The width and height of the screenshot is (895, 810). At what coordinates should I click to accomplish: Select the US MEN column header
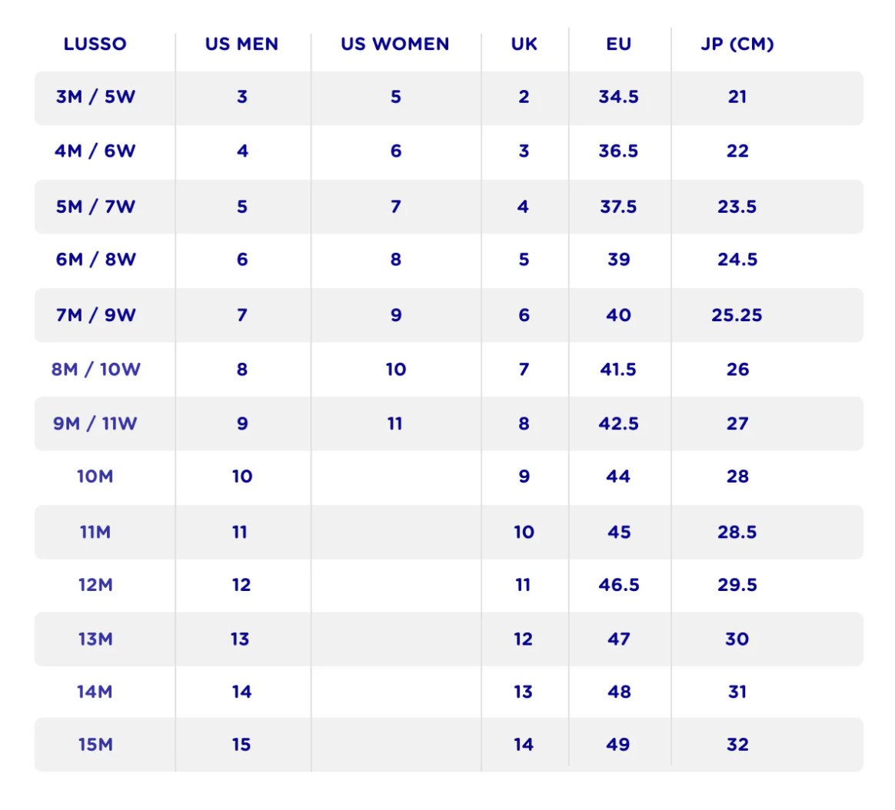pos(242,44)
